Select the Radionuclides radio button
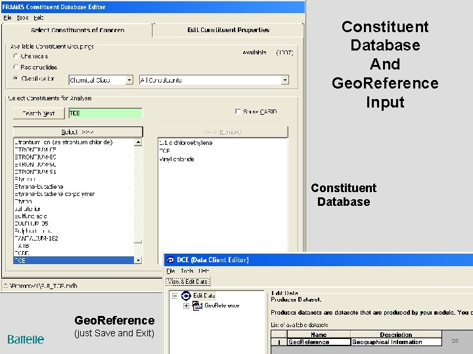The image size is (473, 354). coord(16,67)
